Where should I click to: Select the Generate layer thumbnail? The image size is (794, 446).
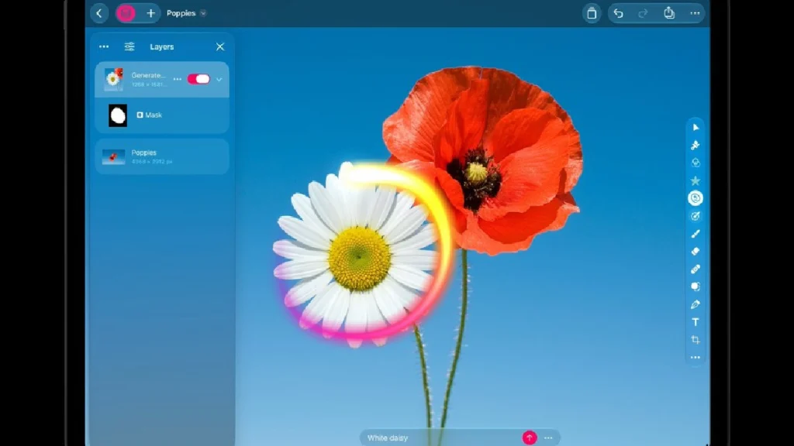coord(113,80)
